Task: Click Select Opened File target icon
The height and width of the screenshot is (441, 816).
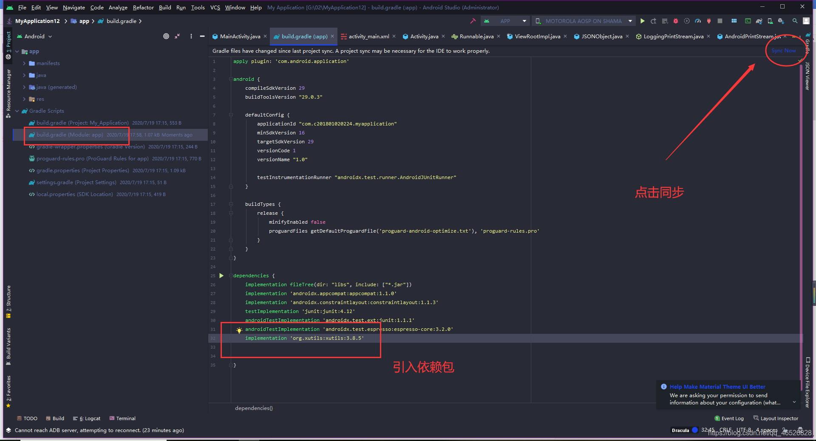Action: coord(166,36)
